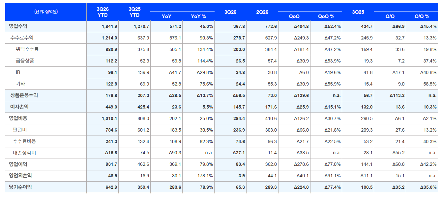Select the "기타" row label

pos(20,84)
